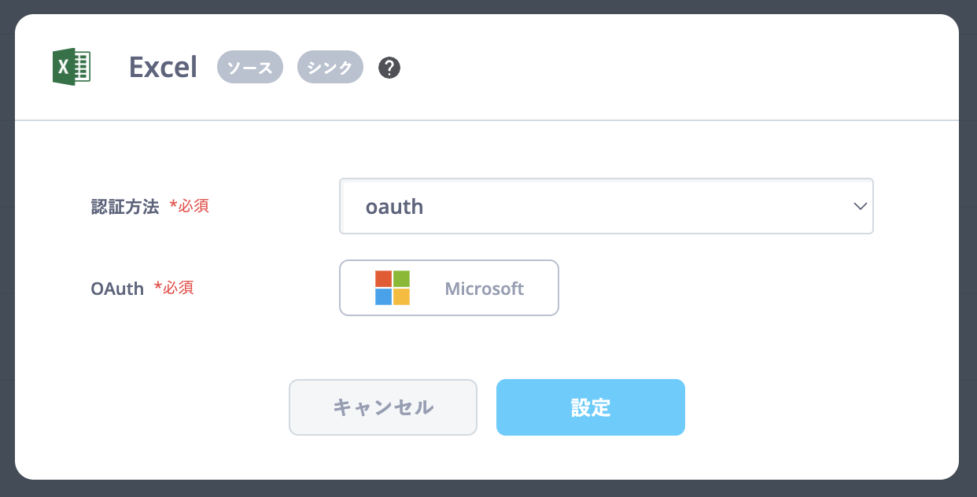
Task: Open the oauth authentication method combo box
Action: tap(606, 206)
